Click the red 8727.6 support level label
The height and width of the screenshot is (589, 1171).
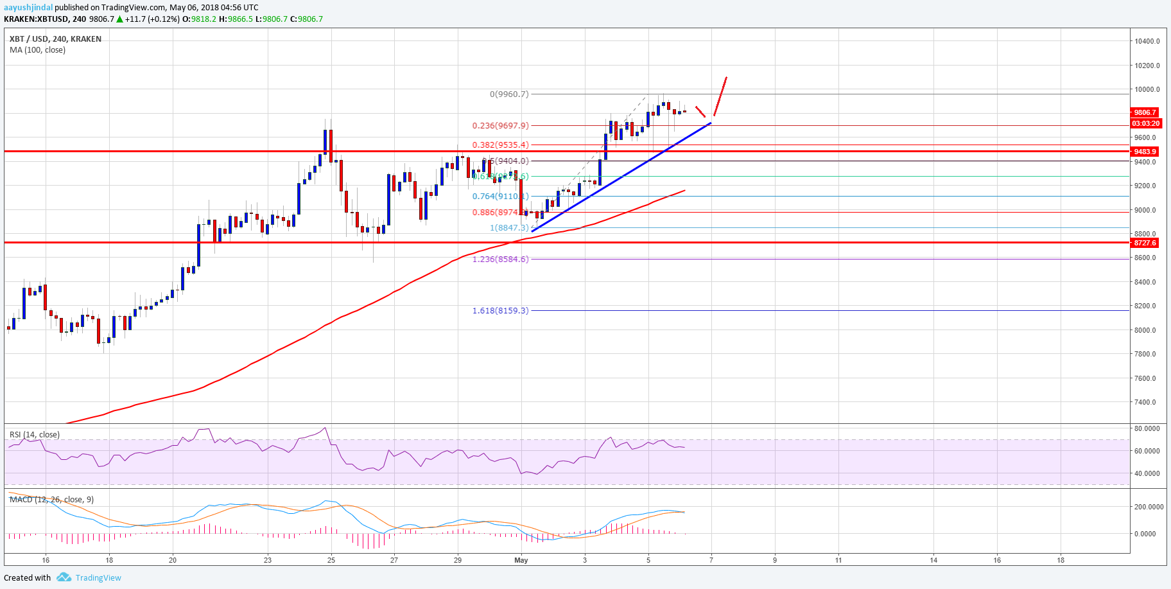point(1145,243)
